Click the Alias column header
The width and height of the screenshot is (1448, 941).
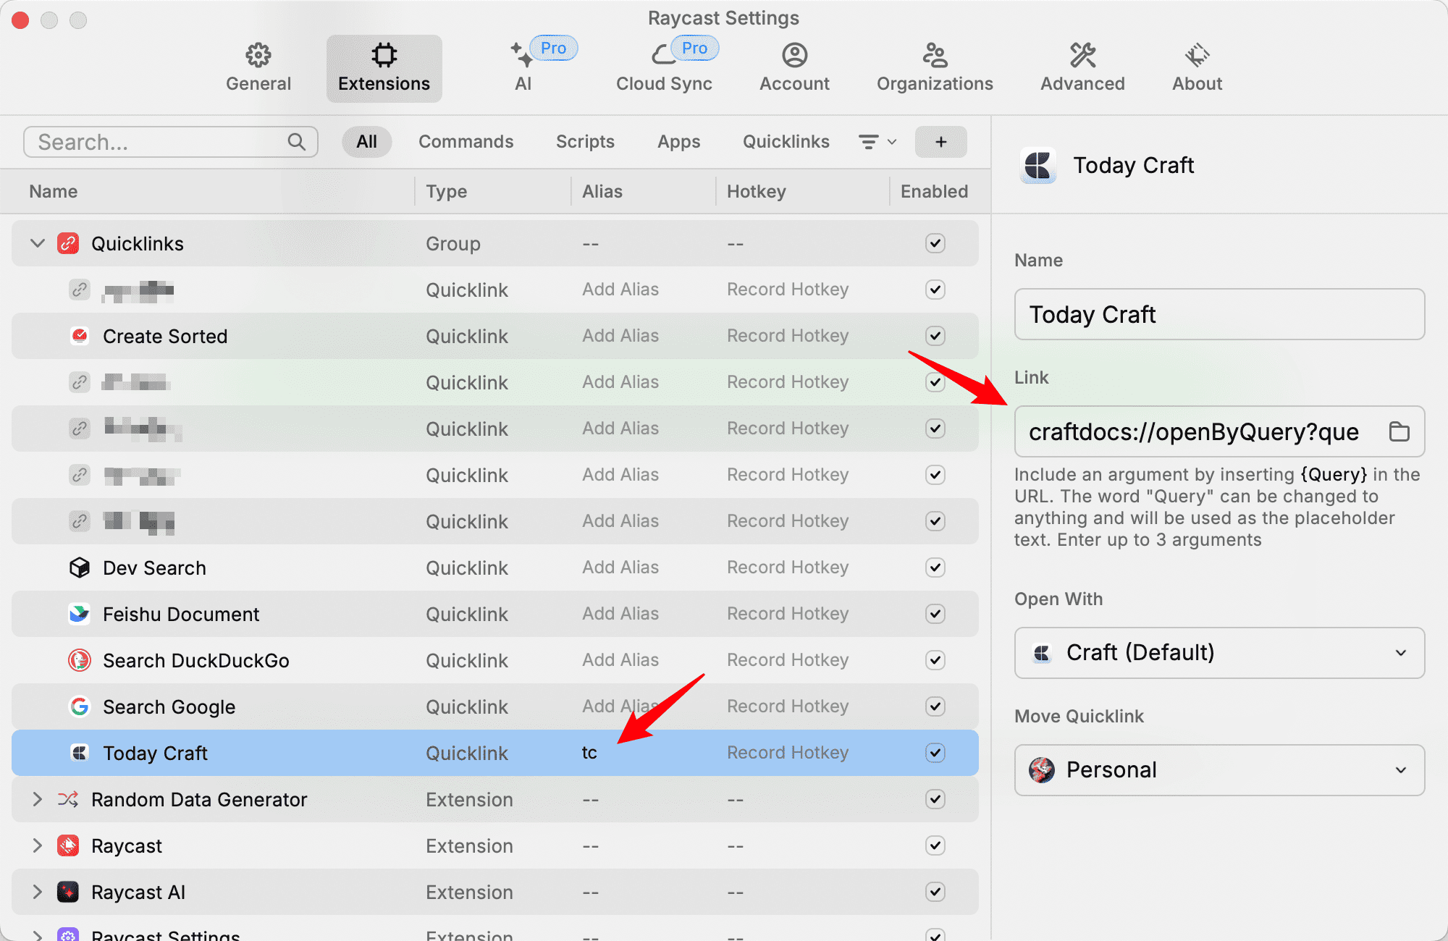(602, 191)
